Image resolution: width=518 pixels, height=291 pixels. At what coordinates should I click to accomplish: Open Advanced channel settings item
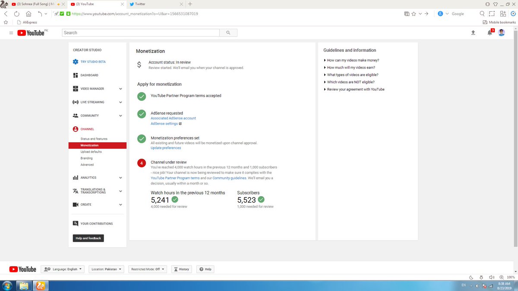click(x=87, y=165)
